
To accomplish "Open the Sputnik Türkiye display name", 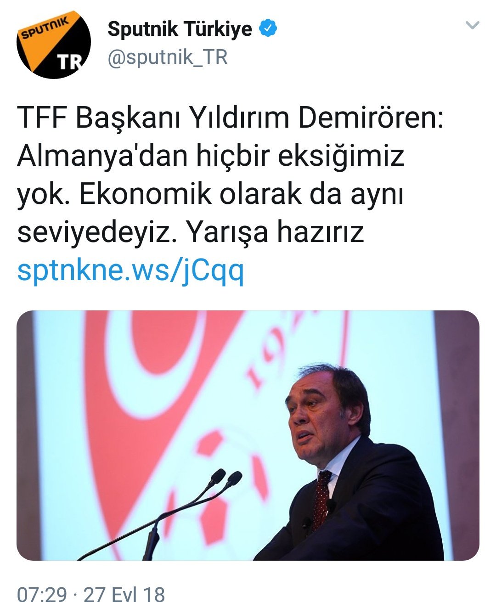I will 180,29.
